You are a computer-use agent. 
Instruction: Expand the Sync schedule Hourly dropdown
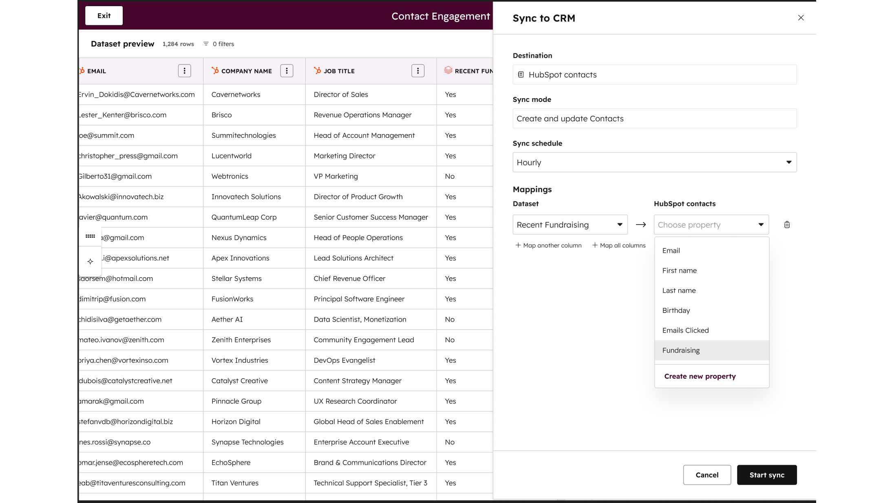pos(654,162)
